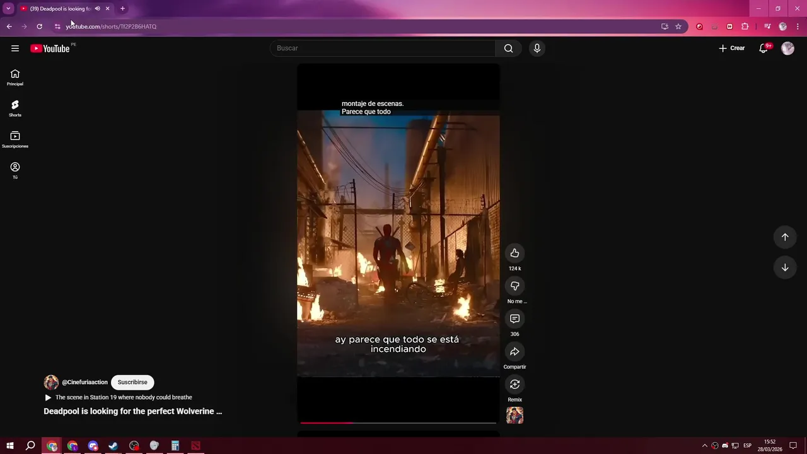This screenshot has height=454, width=807.
Task: Open the Dota 2 taskbar icon
Action: point(195,446)
